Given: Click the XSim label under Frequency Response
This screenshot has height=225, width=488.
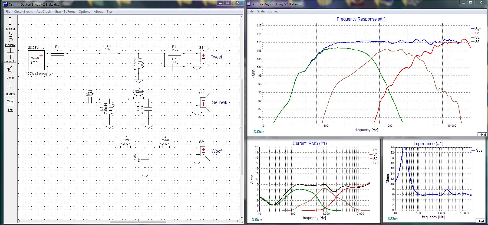Looking at the screenshot, I should pyautogui.click(x=258, y=132).
